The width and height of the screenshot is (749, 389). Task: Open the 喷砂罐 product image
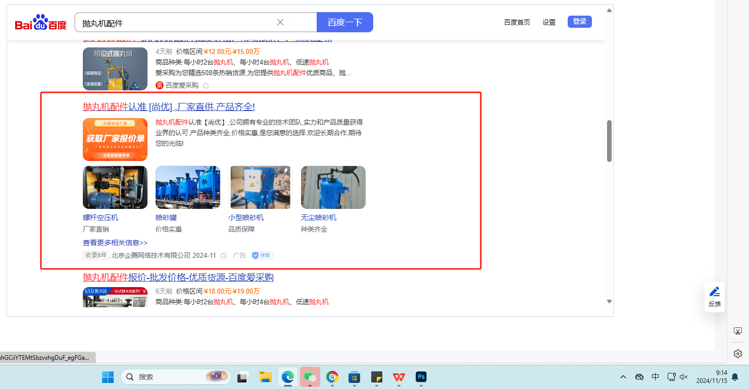(188, 187)
